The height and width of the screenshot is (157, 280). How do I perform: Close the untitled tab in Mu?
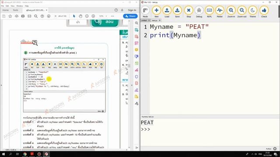[149, 20]
